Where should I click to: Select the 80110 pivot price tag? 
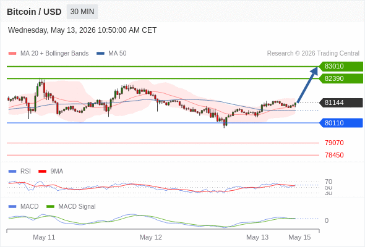point(341,123)
